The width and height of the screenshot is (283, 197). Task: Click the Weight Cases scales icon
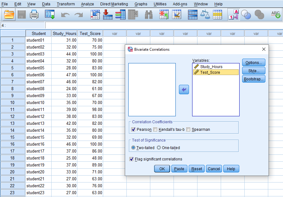[204, 14]
